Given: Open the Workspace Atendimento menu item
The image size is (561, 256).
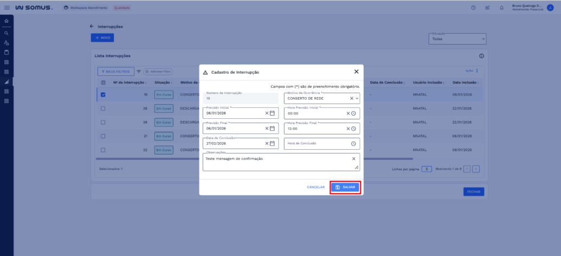Looking at the screenshot, I should tap(85, 7).
